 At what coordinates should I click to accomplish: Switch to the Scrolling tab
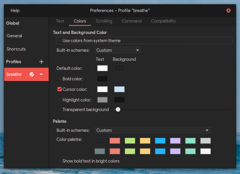click(104, 21)
